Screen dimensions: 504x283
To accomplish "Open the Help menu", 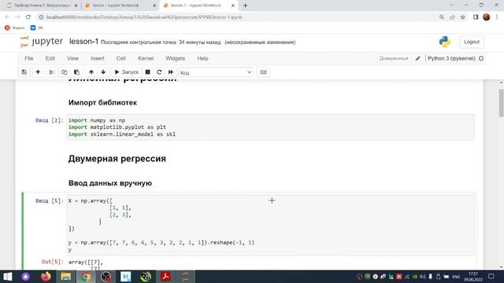I will tap(202, 58).
